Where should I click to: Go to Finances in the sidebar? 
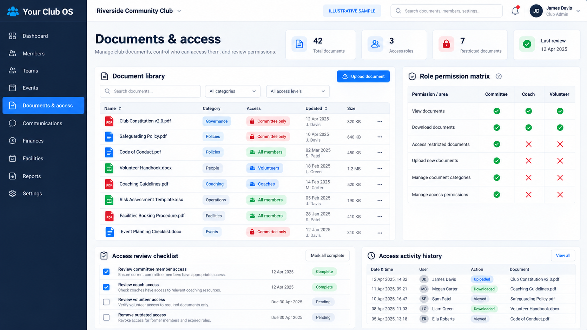point(43,141)
